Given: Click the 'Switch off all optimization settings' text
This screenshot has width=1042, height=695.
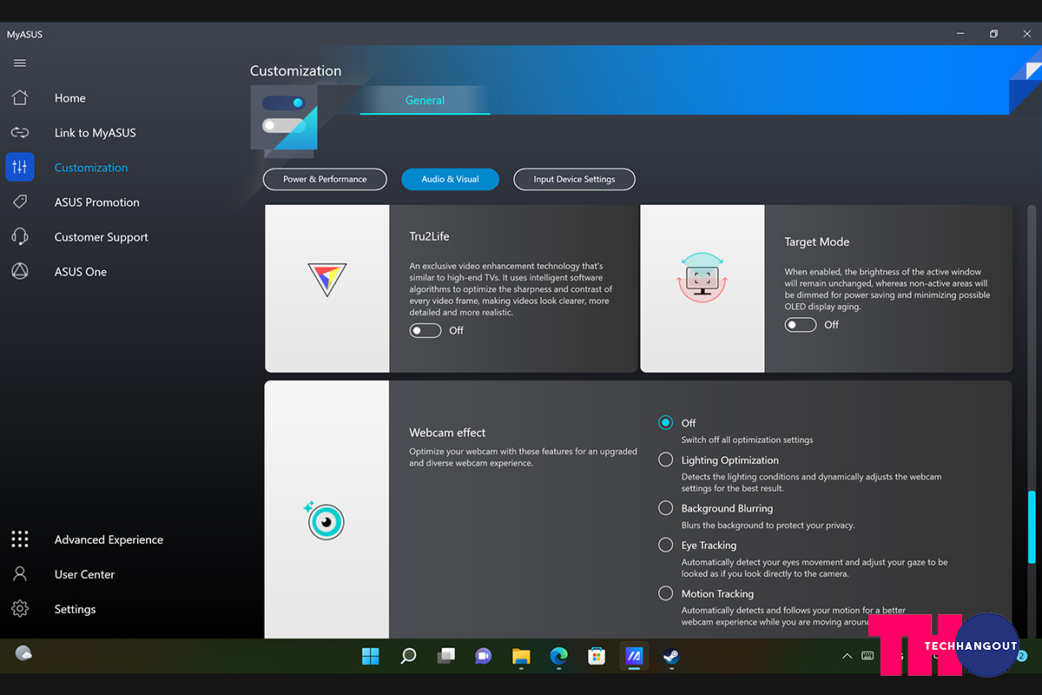Looking at the screenshot, I should tap(748, 440).
